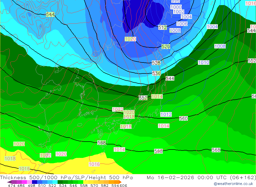This screenshot has width=256, height=187.
Task: Choose the magenta swatch in the color scale
Action: coord(24,182)
